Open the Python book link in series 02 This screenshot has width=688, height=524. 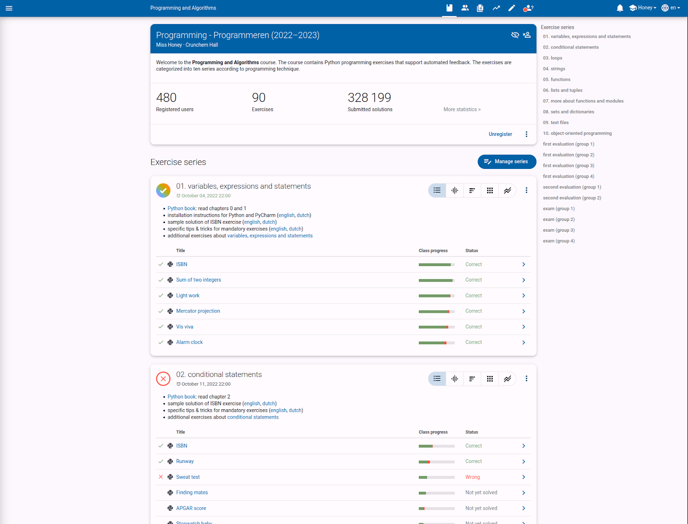[181, 397]
